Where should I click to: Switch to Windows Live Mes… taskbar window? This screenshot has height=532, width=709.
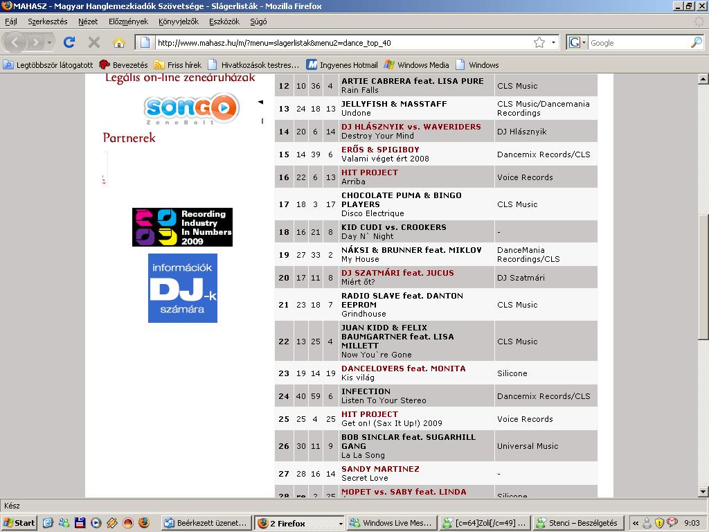tap(392, 523)
